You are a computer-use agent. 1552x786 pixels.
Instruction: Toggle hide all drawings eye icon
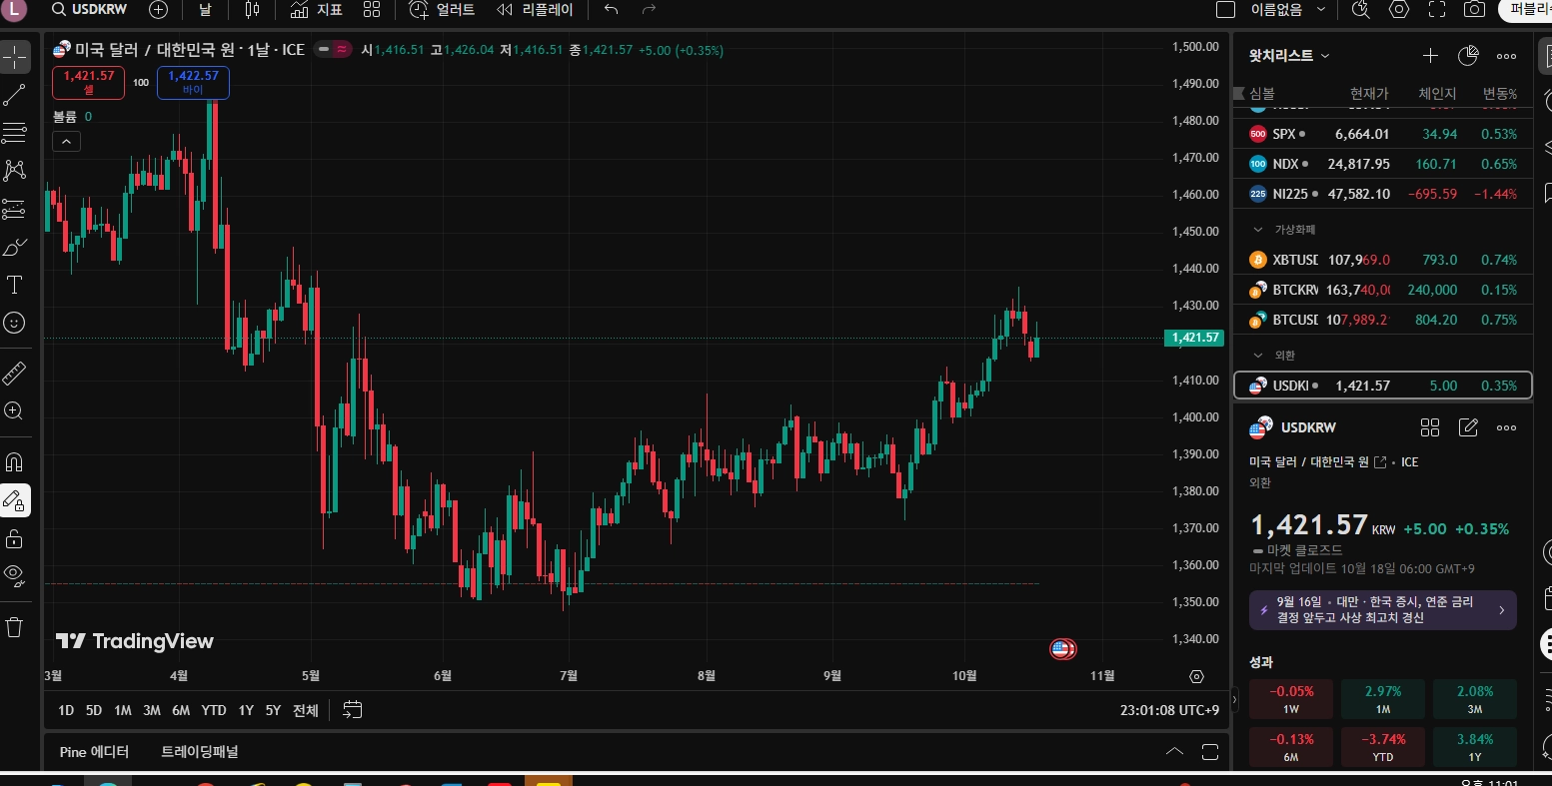coord(15,574)
